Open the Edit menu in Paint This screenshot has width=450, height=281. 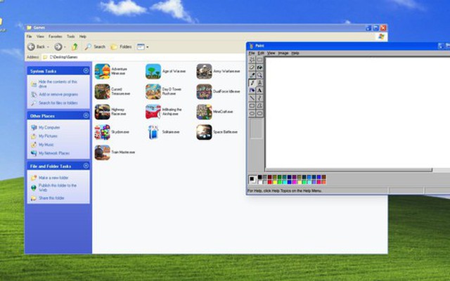pyautogui.click(x=261, y=53)
